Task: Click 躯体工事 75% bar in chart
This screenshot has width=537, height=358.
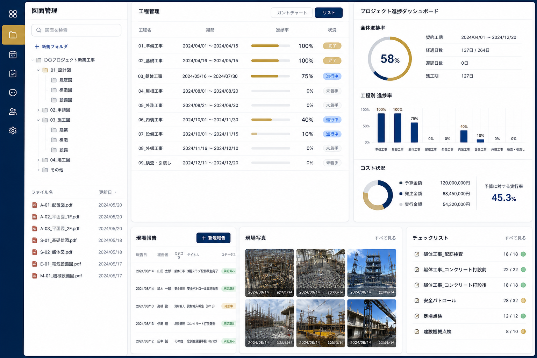Action: (x=414, y=133)
